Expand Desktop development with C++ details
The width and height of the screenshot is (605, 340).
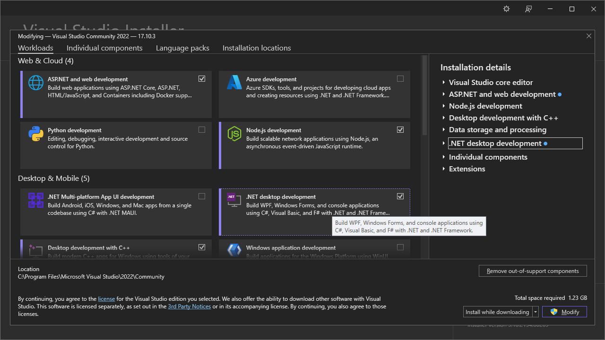coord(444,118)
